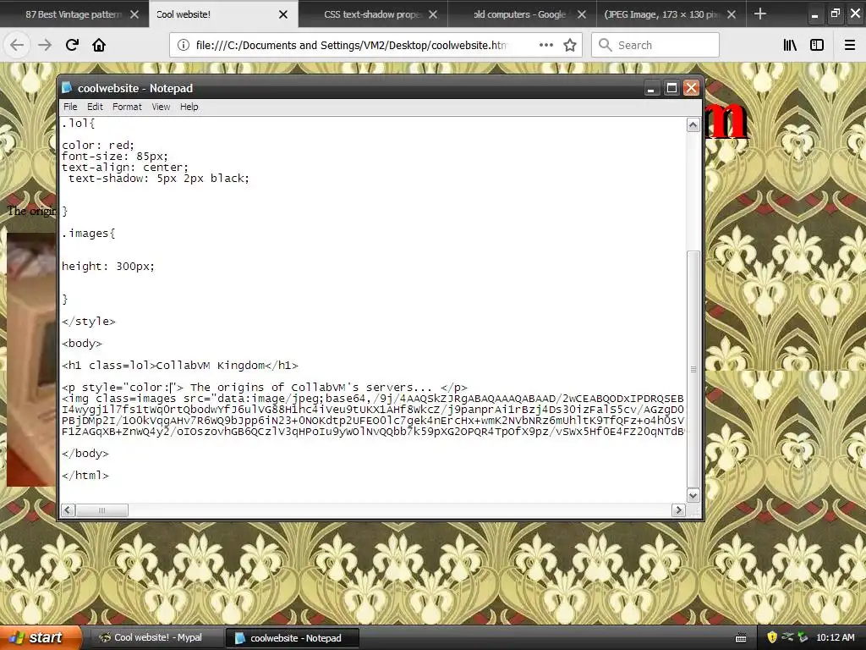Click Notepad's vertical scroll down arrow
Viewport: 866px width, 650px height.
coord(693,495)
